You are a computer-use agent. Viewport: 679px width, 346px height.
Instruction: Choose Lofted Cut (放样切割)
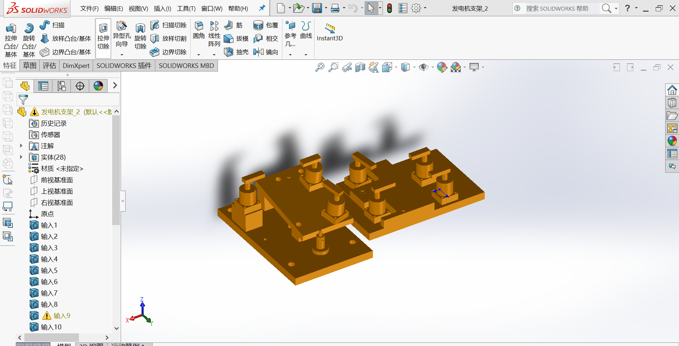click(168, 39)
